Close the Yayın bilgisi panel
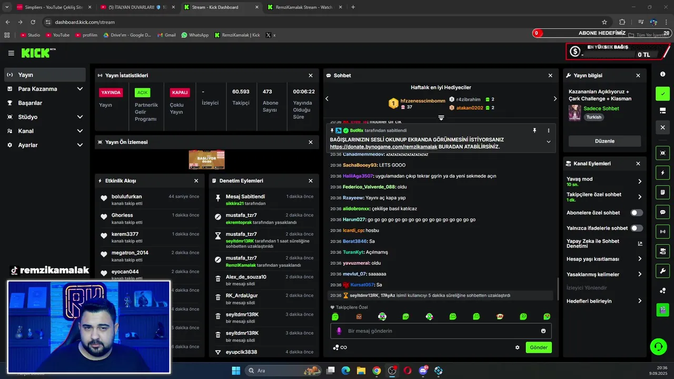This screenshot has width=674, height=379. pos(638,76)
